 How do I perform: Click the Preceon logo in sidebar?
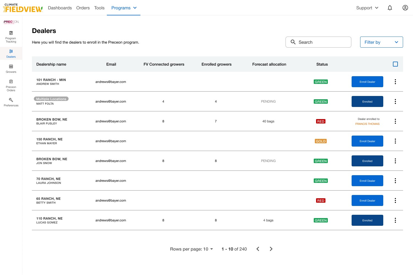(11, 22)
